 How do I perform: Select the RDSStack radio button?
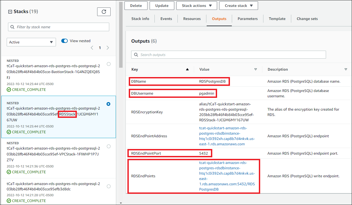(x=108, y=104)
